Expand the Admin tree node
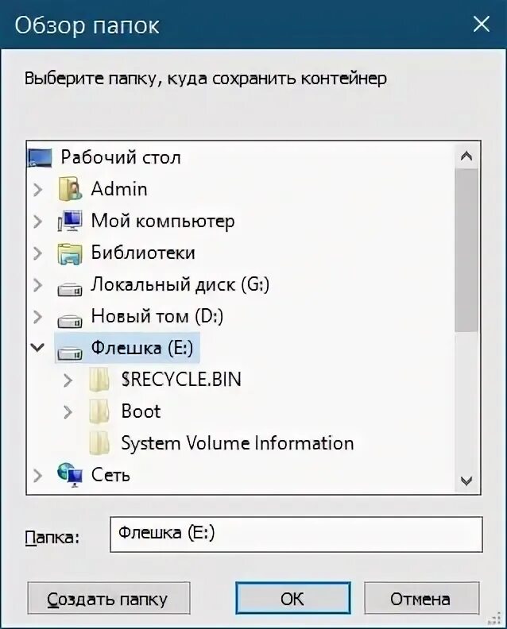Screen dimensions: 507x629 point(37,189)
